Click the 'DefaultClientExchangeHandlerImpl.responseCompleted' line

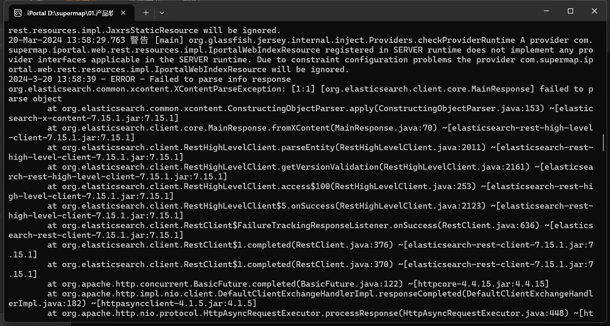(x=301, y=298)
